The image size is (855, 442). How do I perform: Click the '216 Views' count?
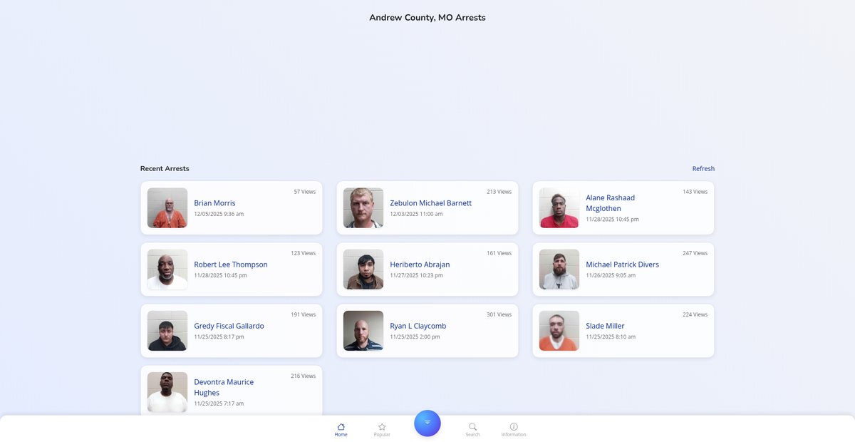pos(303,376)
